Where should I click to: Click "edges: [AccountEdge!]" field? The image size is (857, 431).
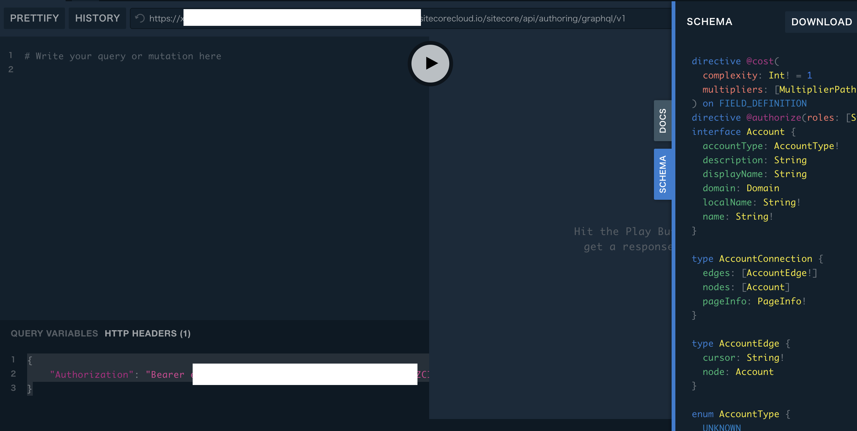760,273
